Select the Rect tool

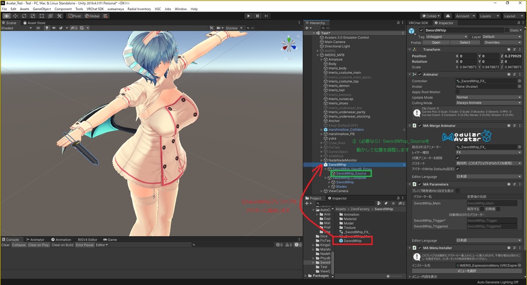42,16
